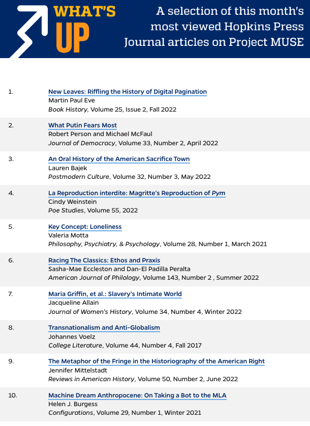The width and height of the screenshot is (310, 426).
Task: Open the "Key Concept: Loneliness" article
Action: coord(85,227)
